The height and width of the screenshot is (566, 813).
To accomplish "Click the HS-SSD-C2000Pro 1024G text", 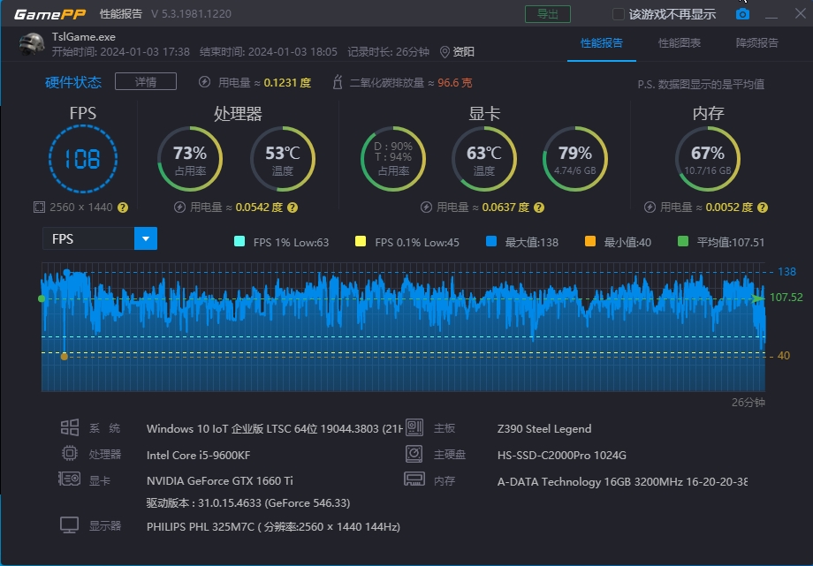I will coord(562,455).
